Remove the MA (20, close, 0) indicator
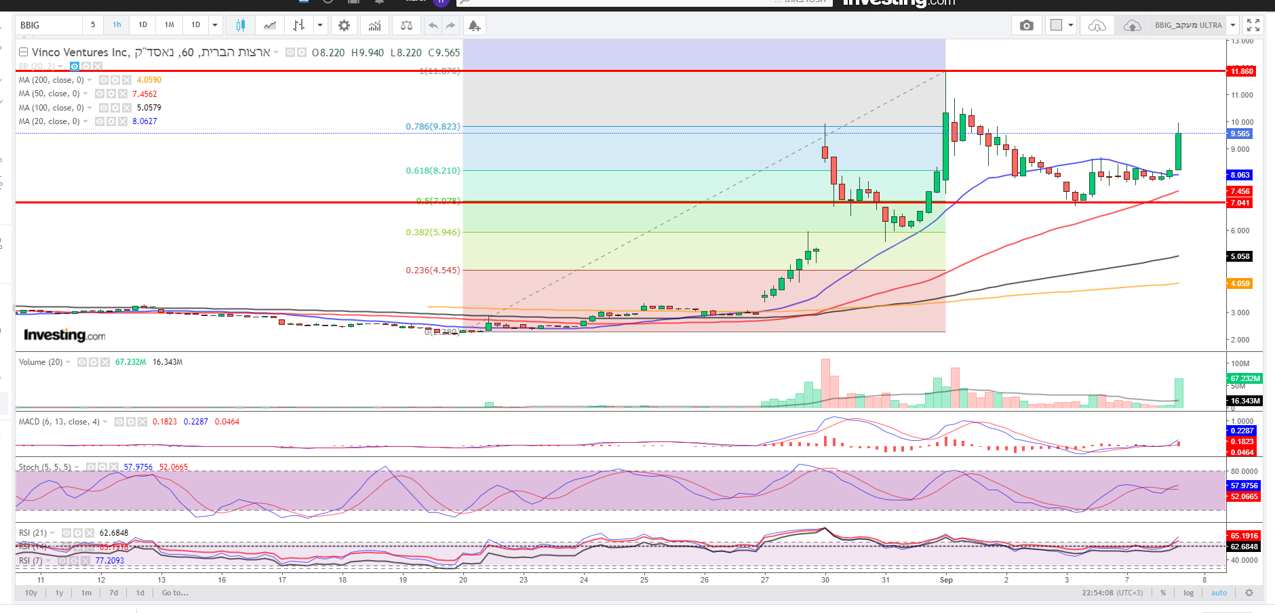This screenshot has width=1275, height=613. click(123, 121)
